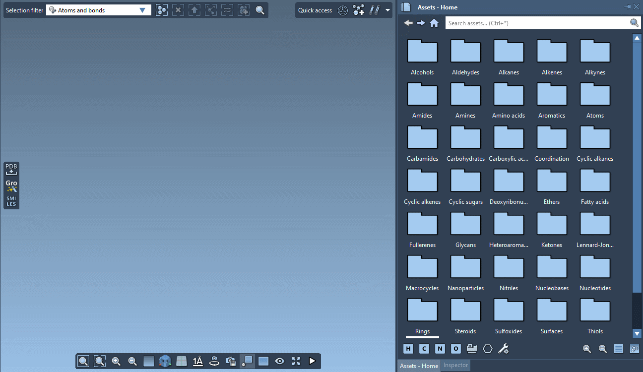The image size is (643, 372).
Task: Go to Assets home with house button
Action: tap(434, 23)
